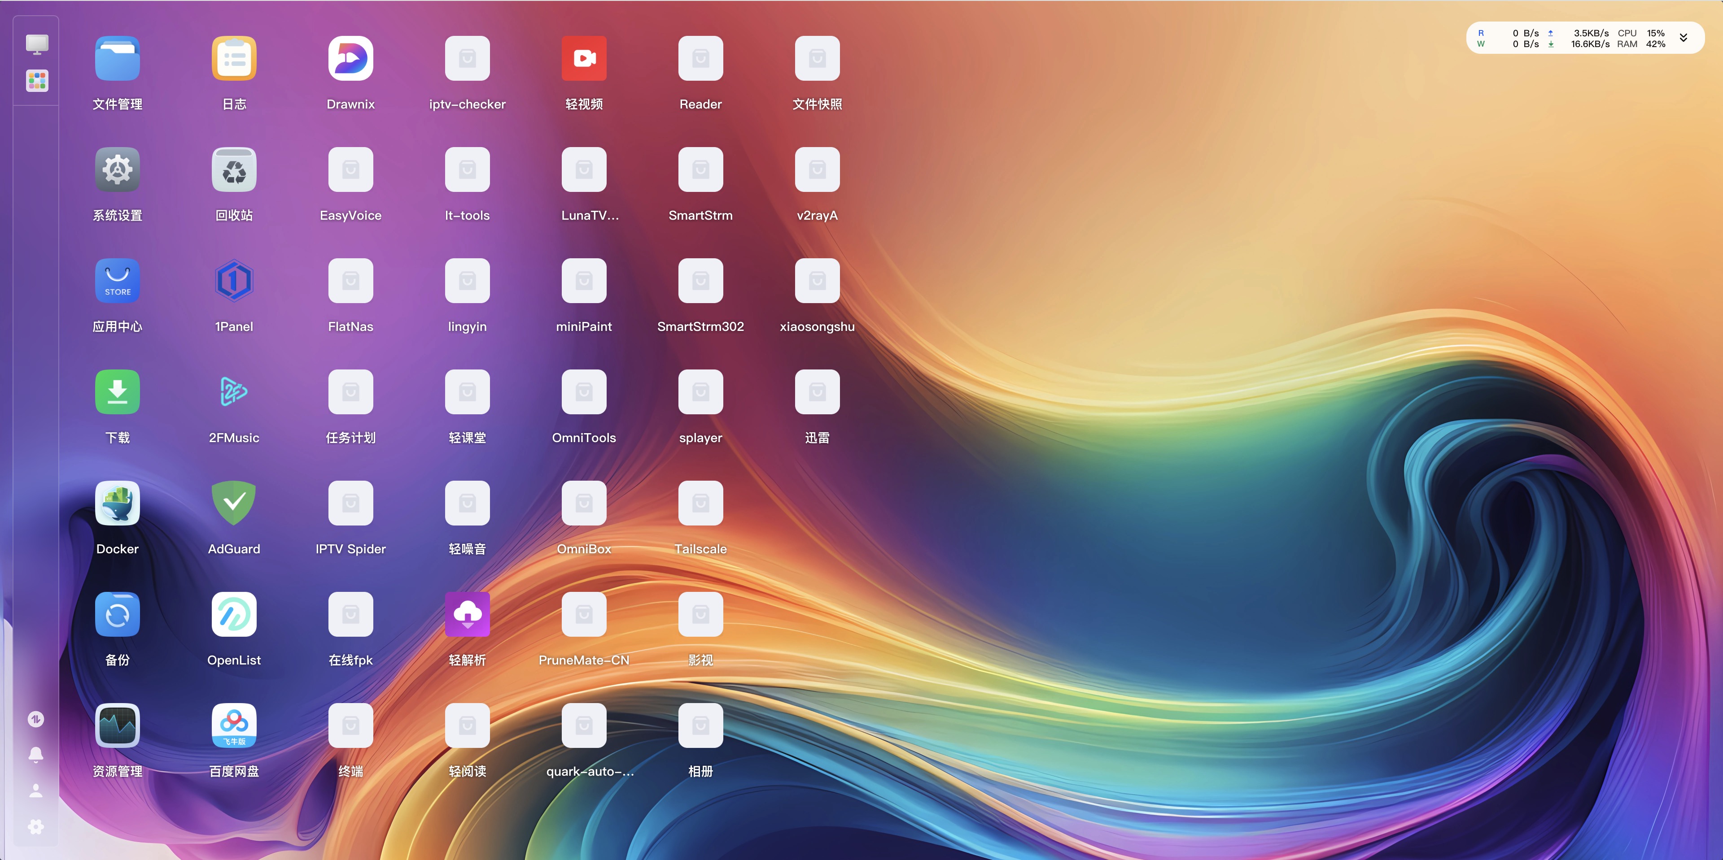
Task: Expand the system monitor widget chevron
Action: (1684, 38)
